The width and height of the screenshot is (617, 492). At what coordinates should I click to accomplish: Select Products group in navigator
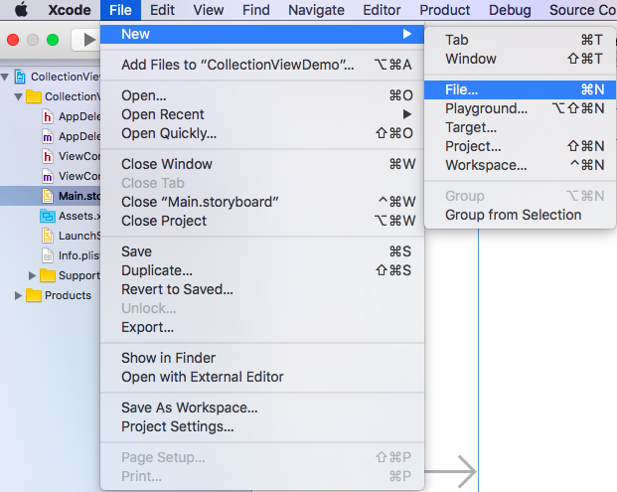tap(51, 295)
